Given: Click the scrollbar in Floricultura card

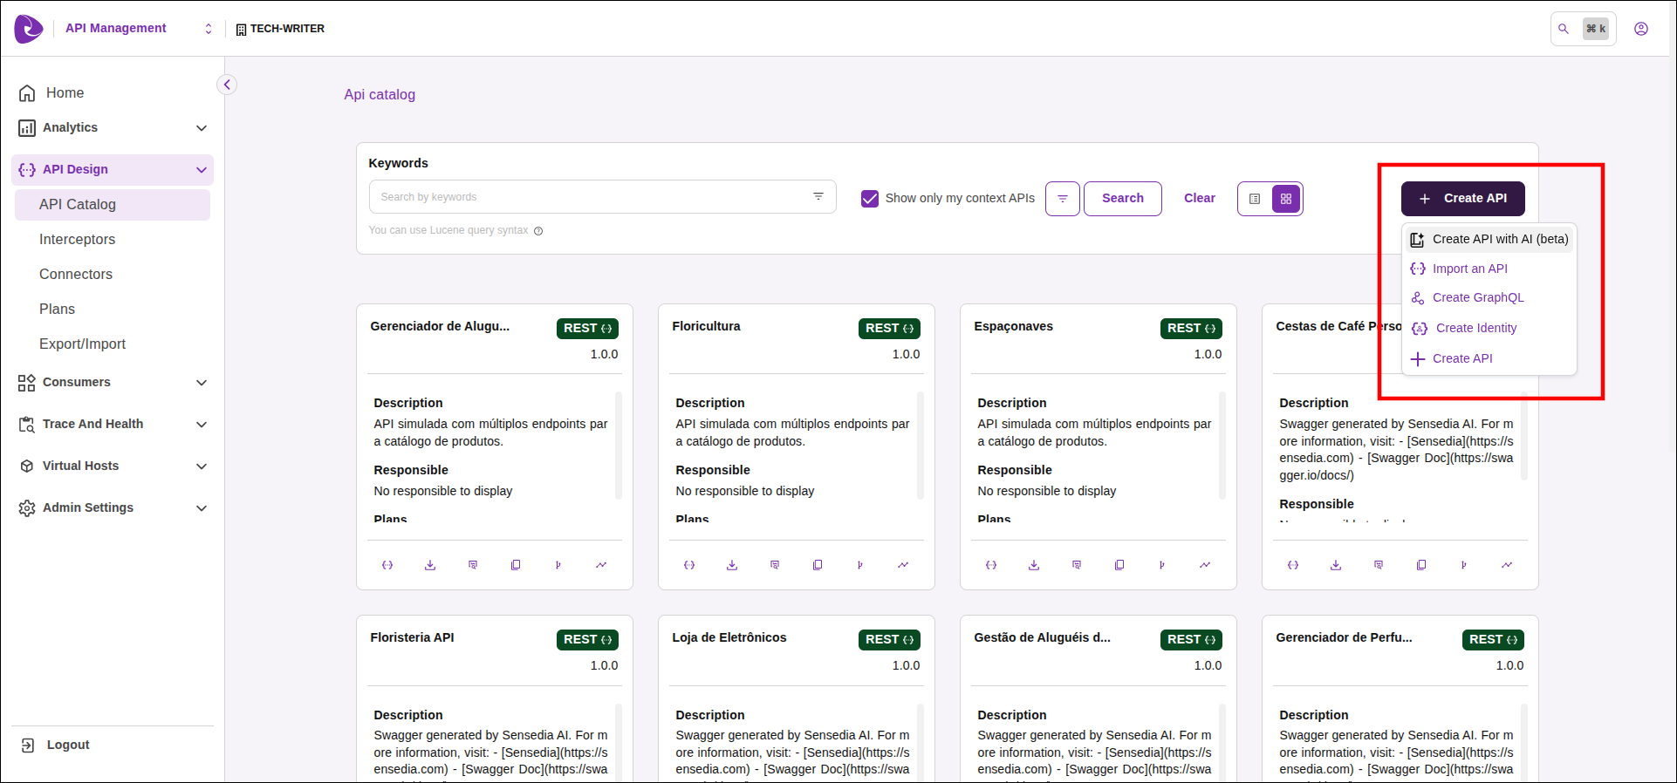Looking at the screenshot, I should 920,445.
